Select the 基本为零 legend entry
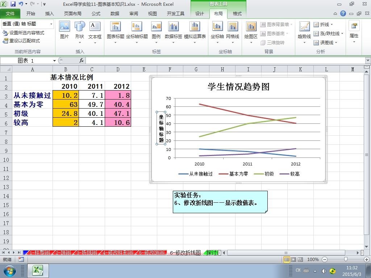 [234, 174]
